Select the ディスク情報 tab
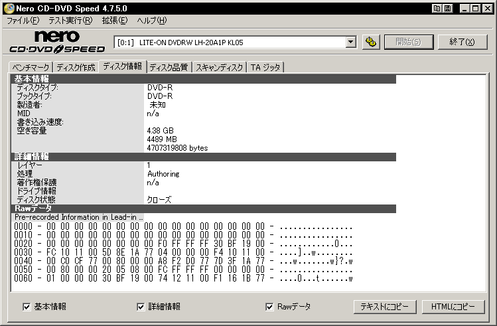497x326 pixels. coord(122,66)
